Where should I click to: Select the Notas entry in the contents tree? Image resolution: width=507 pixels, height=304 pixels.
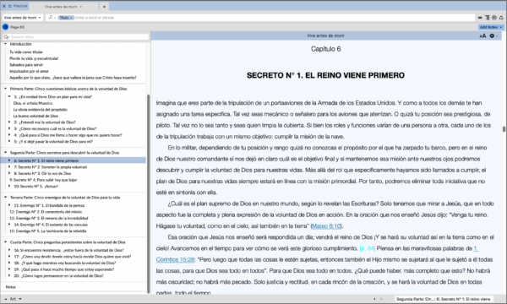point(11,287)
